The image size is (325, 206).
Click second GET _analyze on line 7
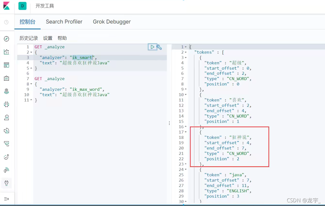click(50, 79)
